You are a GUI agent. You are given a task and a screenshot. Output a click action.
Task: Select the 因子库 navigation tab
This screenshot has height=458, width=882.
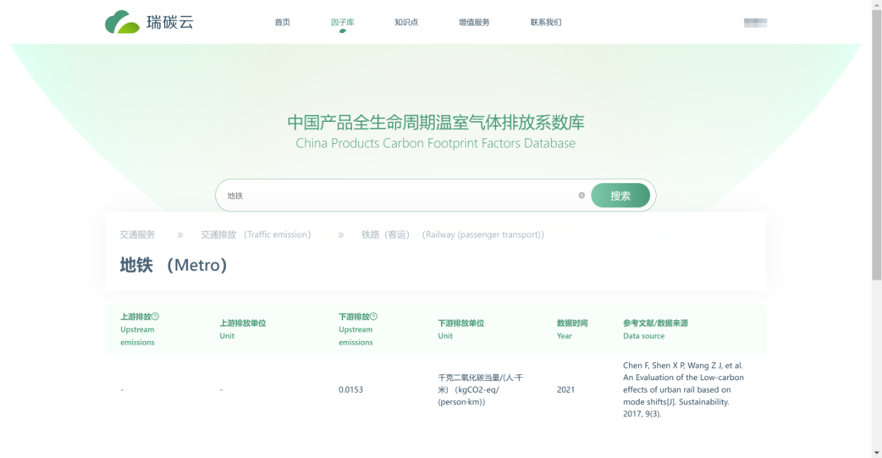[x=342, y=22]
